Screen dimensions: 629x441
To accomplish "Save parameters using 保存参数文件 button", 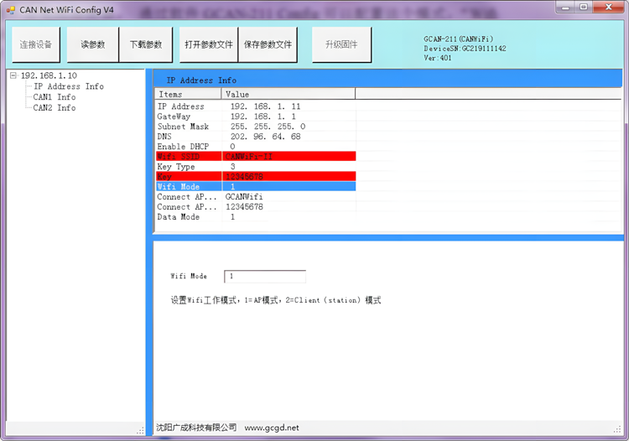I will click(268, 44).
